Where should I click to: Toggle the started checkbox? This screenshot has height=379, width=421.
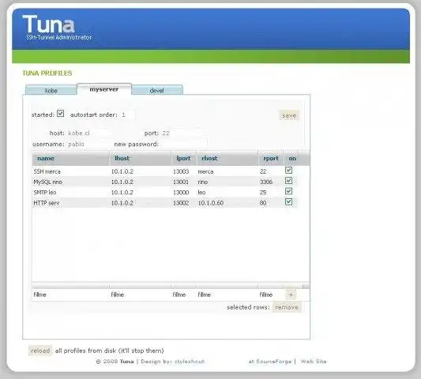60,114
